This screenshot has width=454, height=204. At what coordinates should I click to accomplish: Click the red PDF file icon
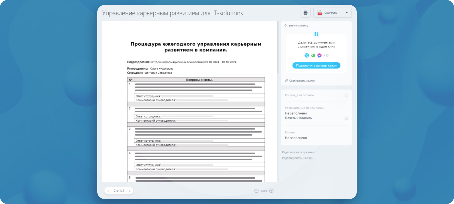pyautogui.click(x=320, y=13)
